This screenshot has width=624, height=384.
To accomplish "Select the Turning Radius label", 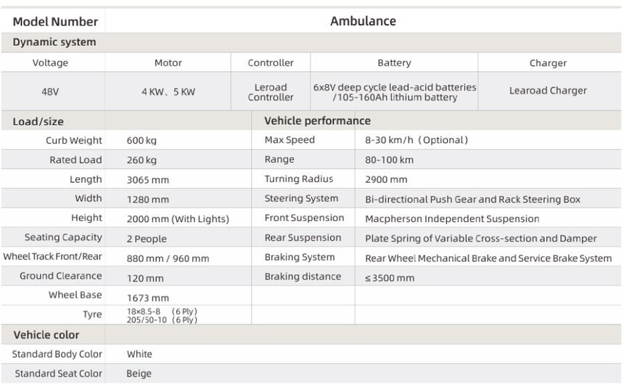I will pos(299,179).
